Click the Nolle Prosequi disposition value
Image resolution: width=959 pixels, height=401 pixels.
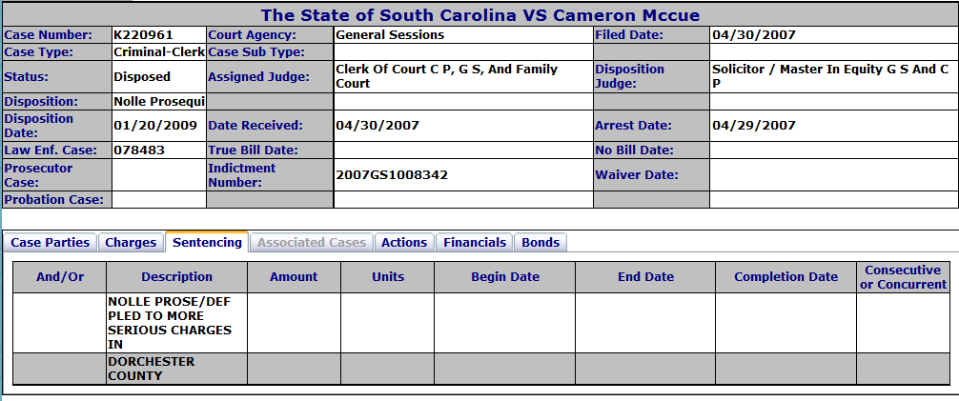[159, 102]
